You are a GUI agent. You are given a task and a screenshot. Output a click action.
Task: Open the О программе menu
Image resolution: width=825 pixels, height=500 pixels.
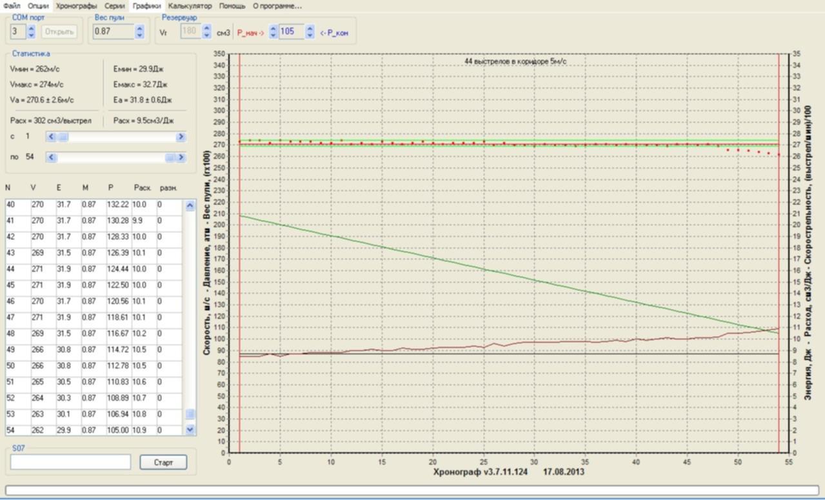(277, 6)
